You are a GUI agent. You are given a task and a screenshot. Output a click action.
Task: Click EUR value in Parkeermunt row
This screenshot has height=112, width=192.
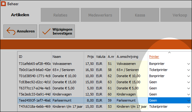click(101, 100)
